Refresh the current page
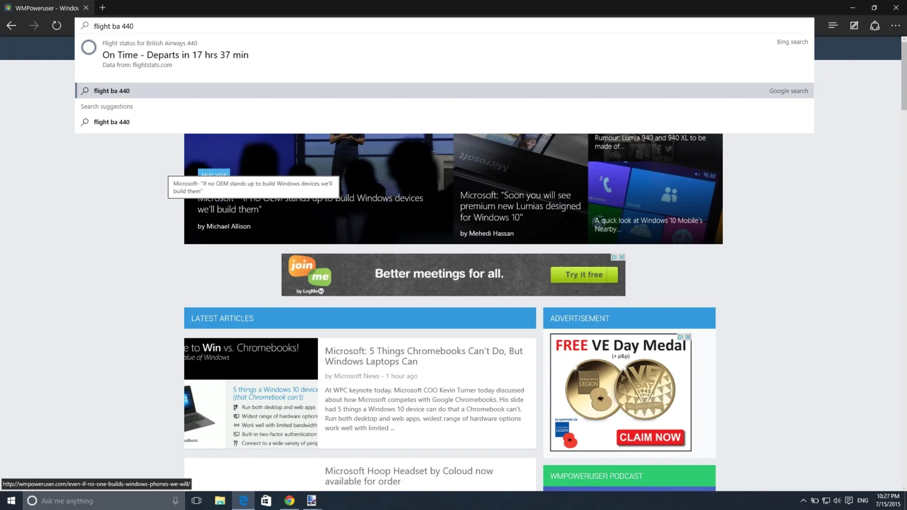This screenshot has height=510, width=907. (57, 25)
